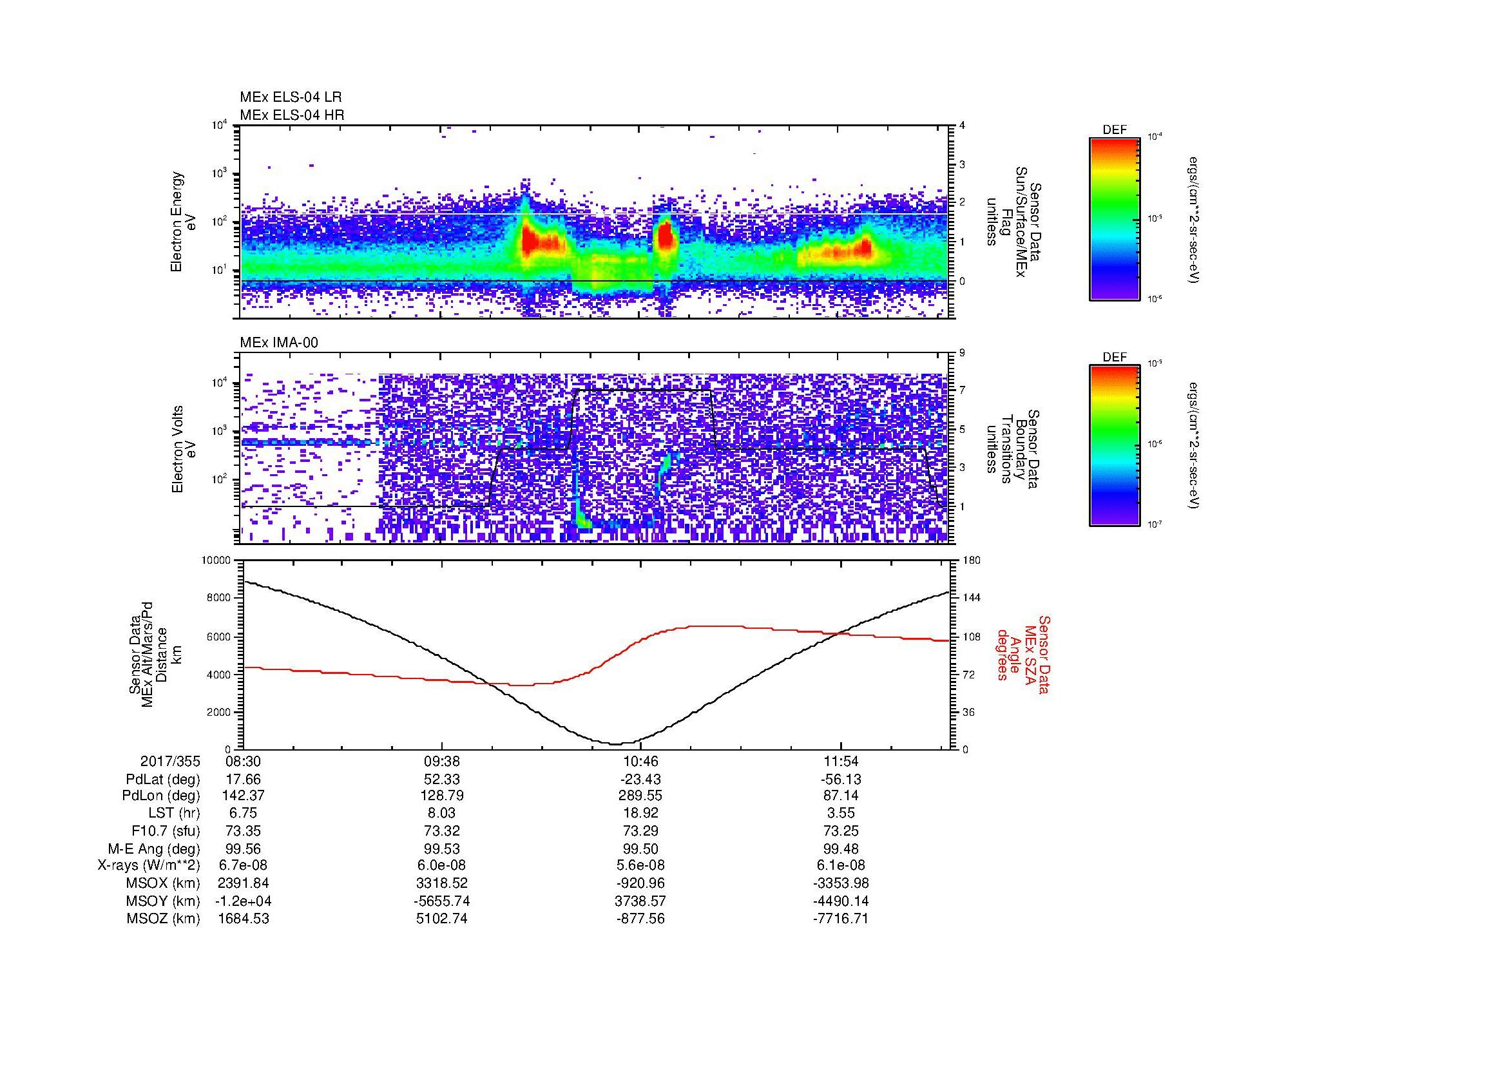The image size is (1507, 1065).
Task: Click the "10000" altitude axis tick
Action: click(216, 561)
